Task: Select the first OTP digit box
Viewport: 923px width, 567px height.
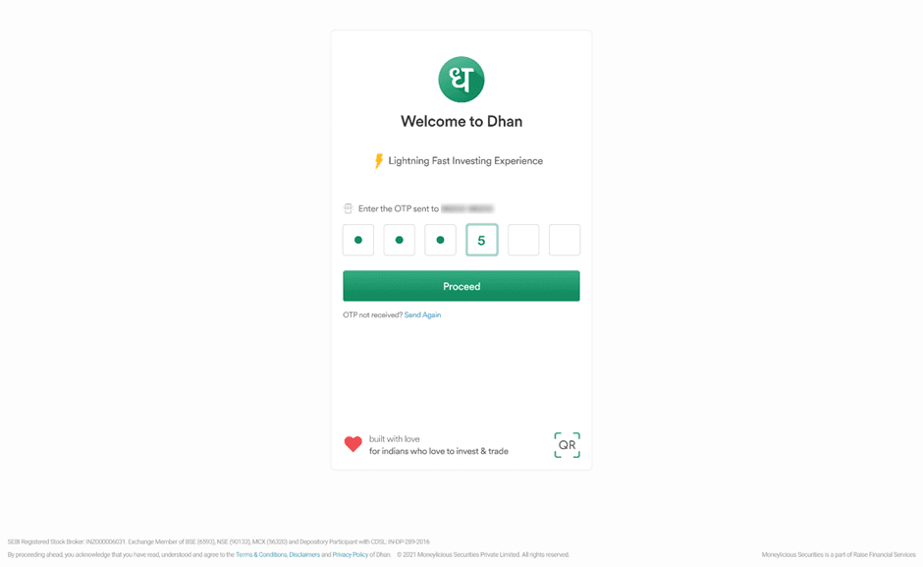Action: 357,240
